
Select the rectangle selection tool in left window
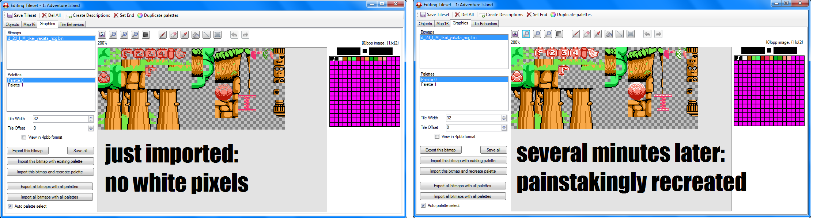[218, 35]
